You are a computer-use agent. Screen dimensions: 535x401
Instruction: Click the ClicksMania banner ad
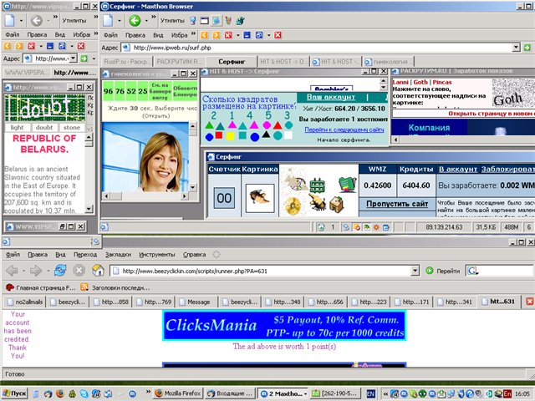click(x=284, y=325)
